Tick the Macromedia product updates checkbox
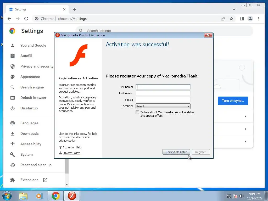The image size is (268, 201). point(137,112)
